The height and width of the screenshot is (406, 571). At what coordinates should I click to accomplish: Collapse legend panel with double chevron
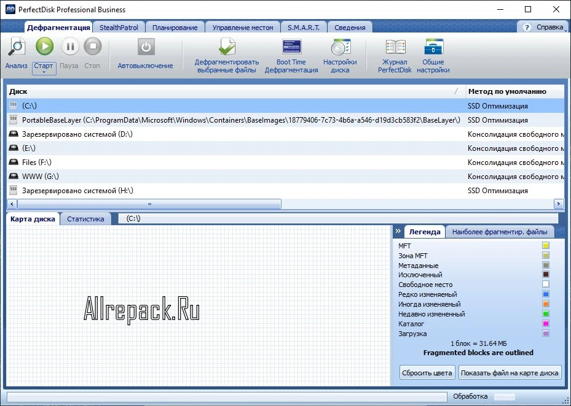click(x=398, y=231)
